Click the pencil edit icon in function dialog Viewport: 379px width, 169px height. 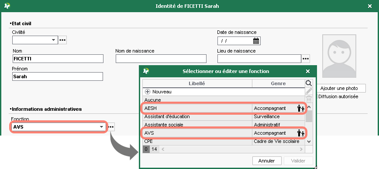coord(309,91)
